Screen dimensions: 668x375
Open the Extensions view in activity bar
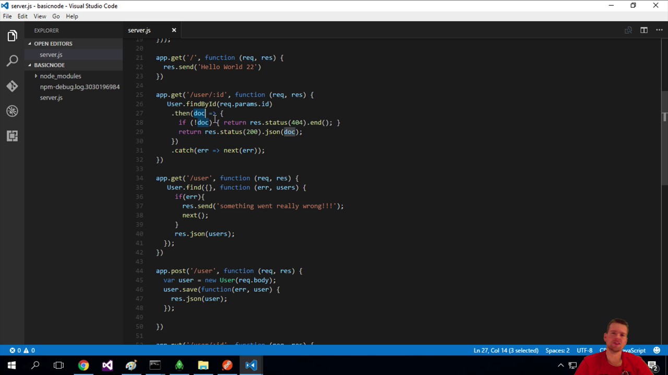(12, 136)
